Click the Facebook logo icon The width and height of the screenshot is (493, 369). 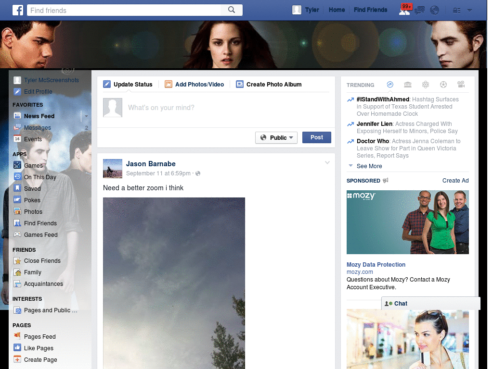(18, 10)
